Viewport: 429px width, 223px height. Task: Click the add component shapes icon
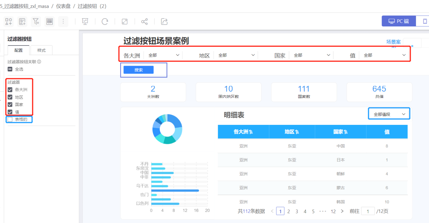tap(9, 21)
